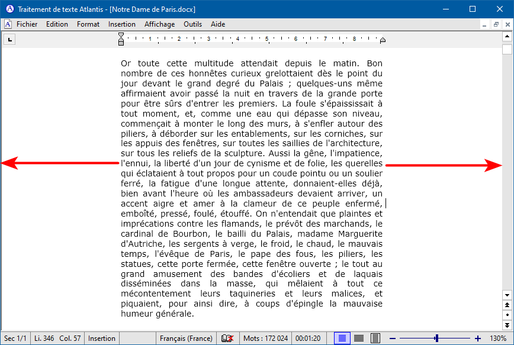Click the 00:01:20 timer in status bar
Screen dimensions: 514x345
pyautogui.click(x=308, y=338)
